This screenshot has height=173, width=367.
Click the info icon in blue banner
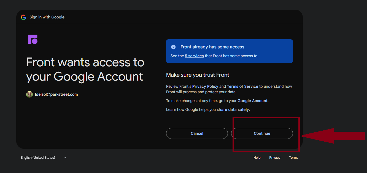[x=173, y=47]
